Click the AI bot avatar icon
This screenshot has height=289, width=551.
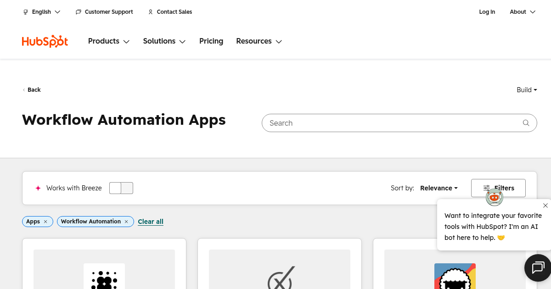[495, 197]
